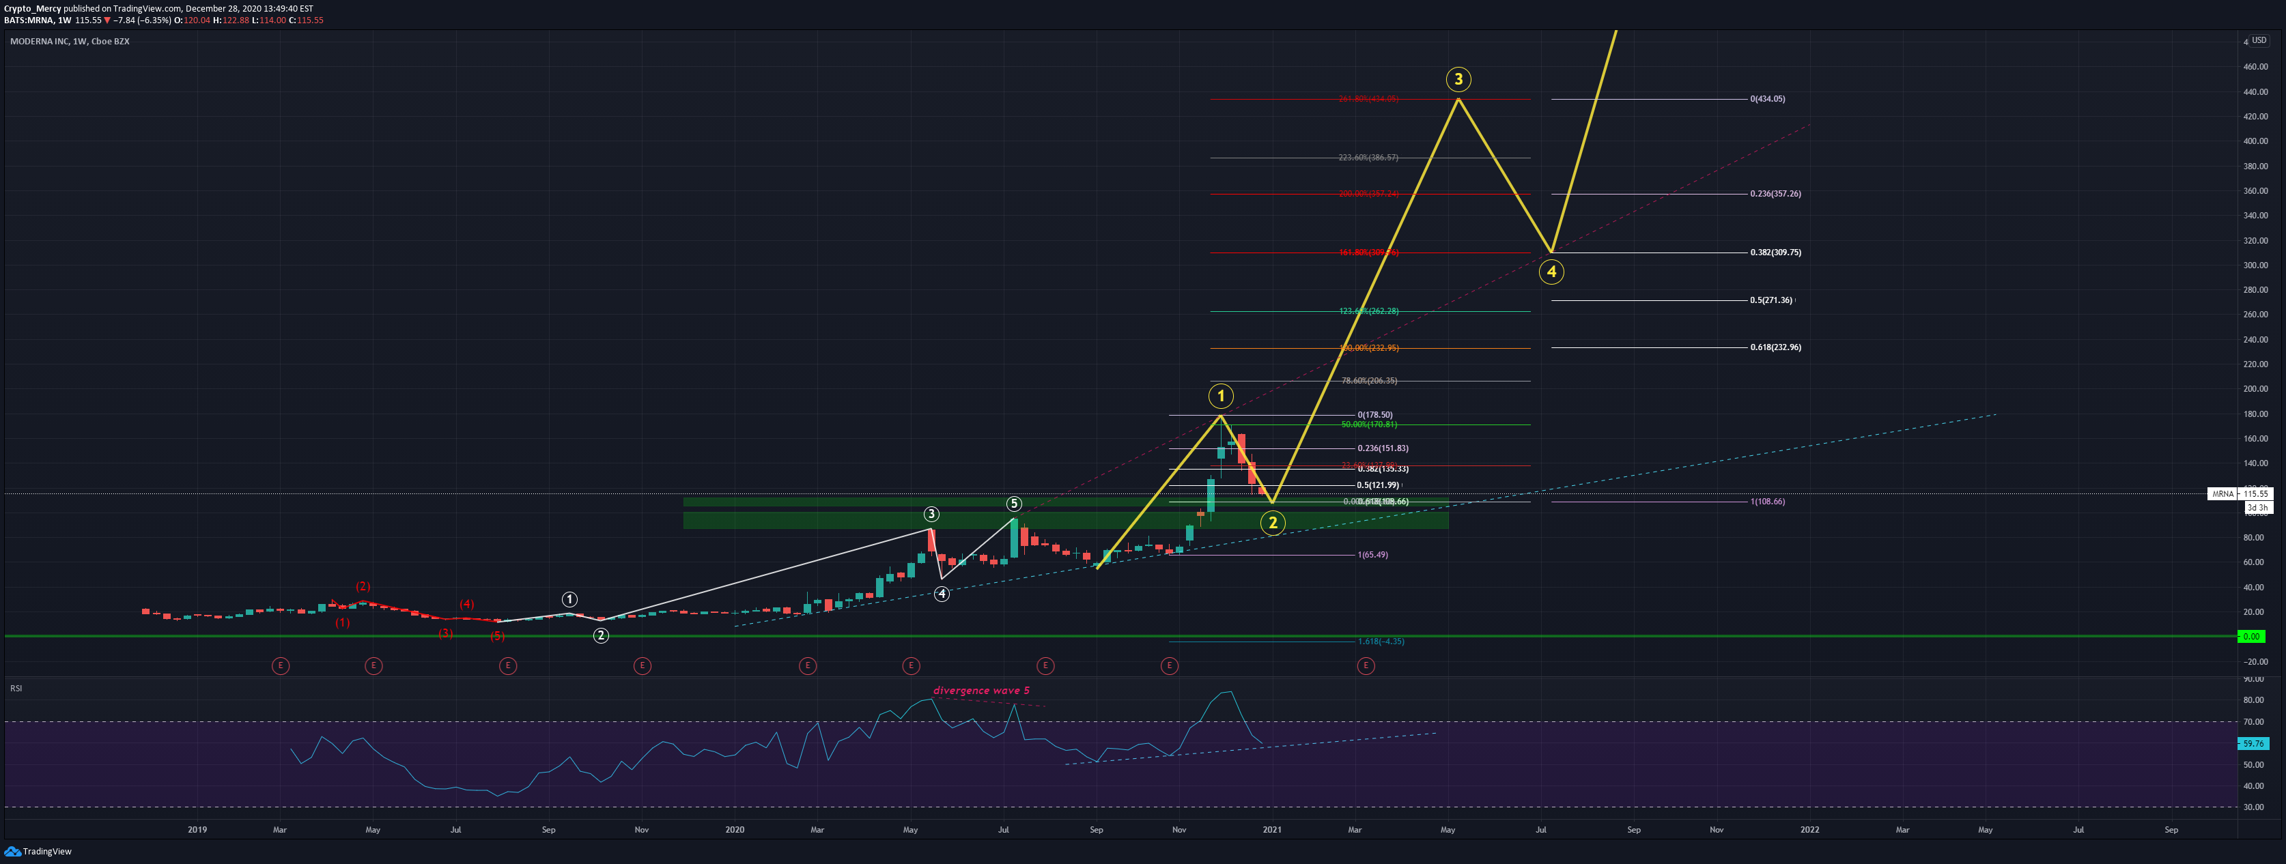Select extension label 223.60%(386.57)
2286x864 pixels.
pyautogui.click(x=1368, y=158)
